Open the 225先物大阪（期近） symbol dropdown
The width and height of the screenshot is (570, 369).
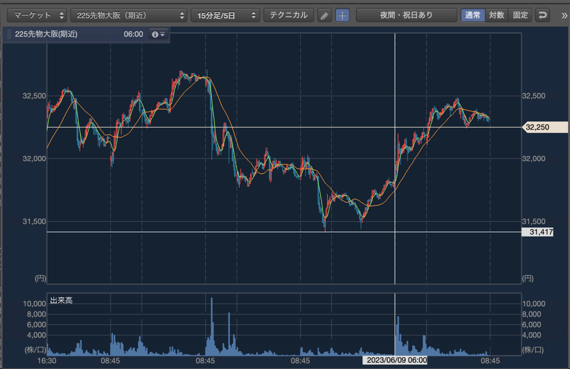128,15
